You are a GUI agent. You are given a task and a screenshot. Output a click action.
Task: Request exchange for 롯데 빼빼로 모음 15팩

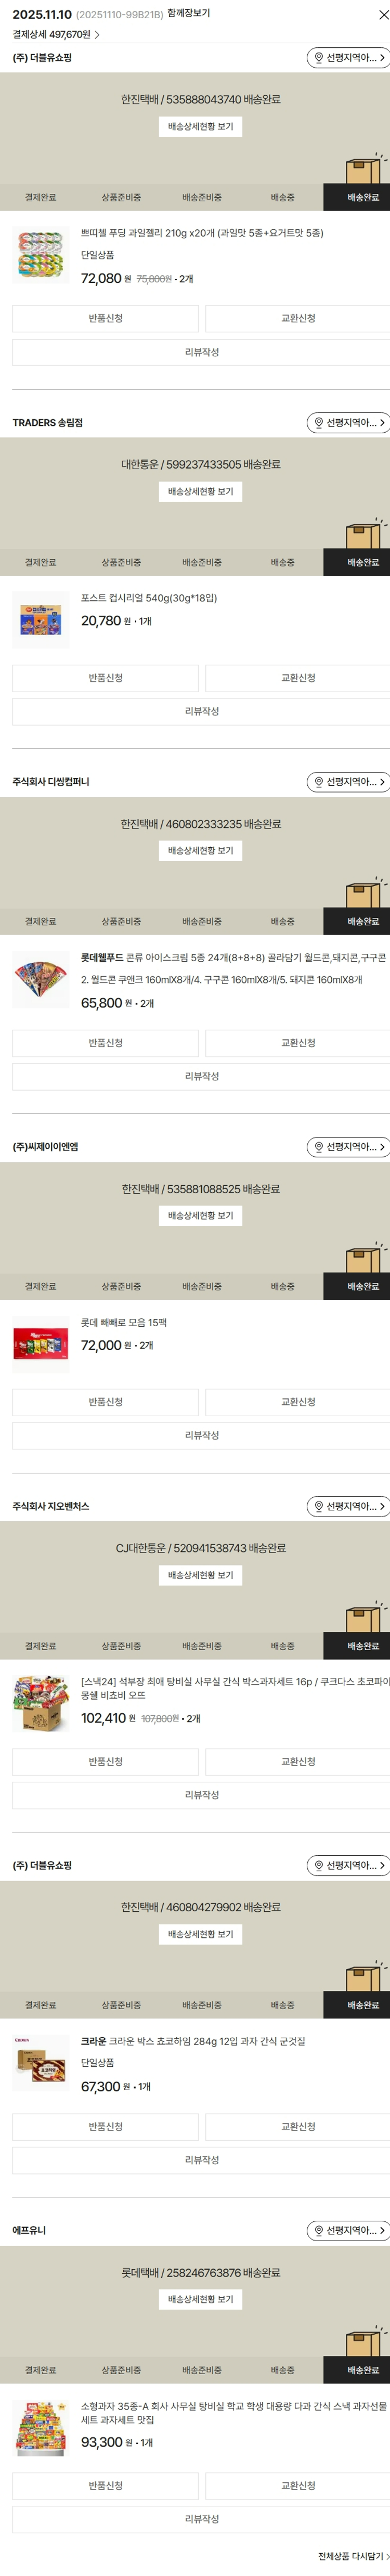pos(298,1402)
